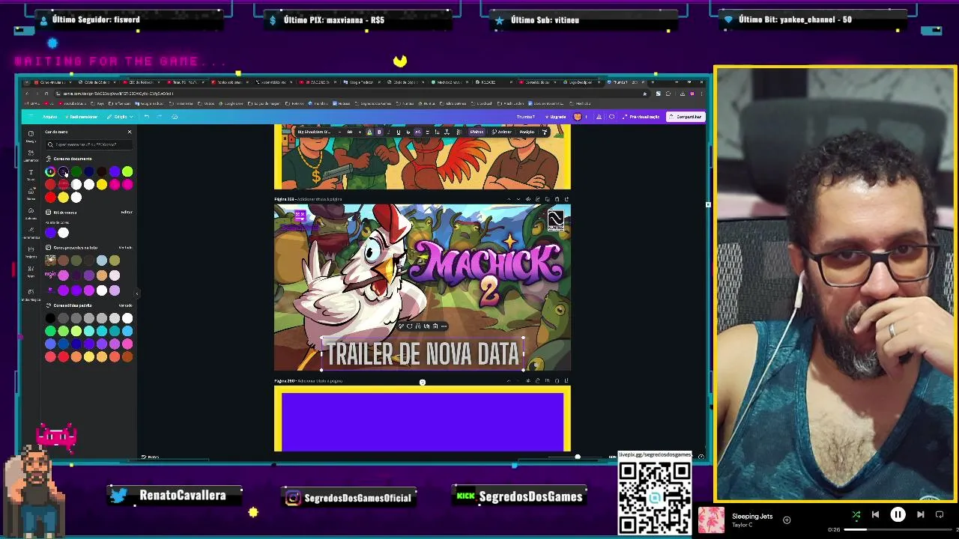Check the cloud save status icon
Viewport: 959px width, 539px height.
(x=175, y=117)
